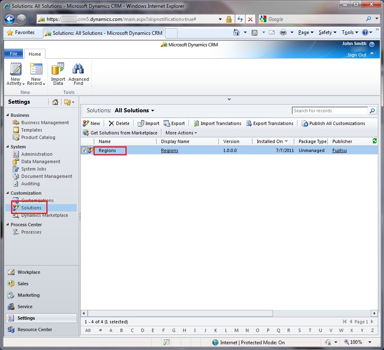The width and height of the screenshot is (384, 350).
Task: Delete the selected solution
Action: point(119,123)
